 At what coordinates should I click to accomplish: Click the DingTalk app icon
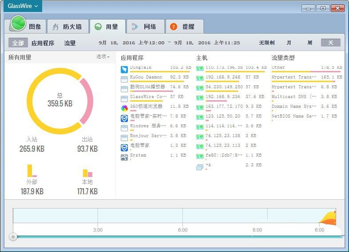point(124,69)
